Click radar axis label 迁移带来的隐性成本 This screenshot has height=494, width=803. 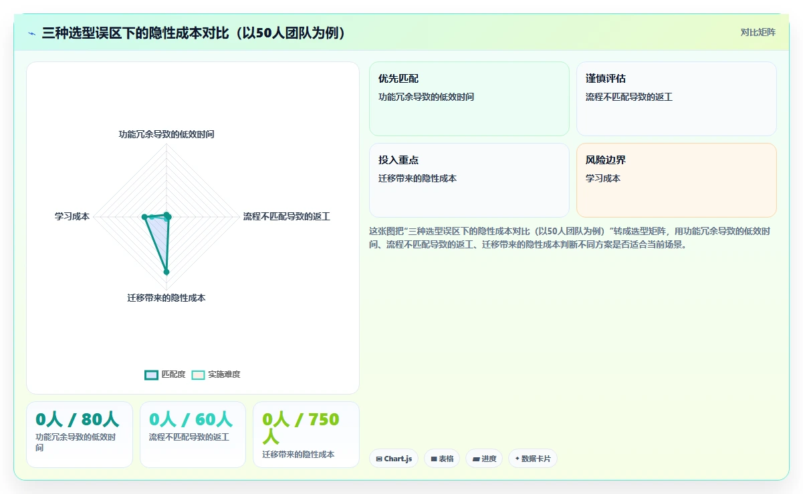coord(166,298)
